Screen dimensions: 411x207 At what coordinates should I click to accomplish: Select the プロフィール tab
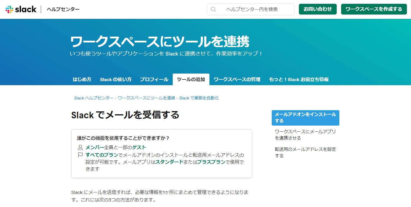tap(154, 79)
